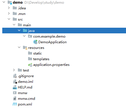Collapse the com.example.demo package
The image size is (126, 108).
[24, 36]
